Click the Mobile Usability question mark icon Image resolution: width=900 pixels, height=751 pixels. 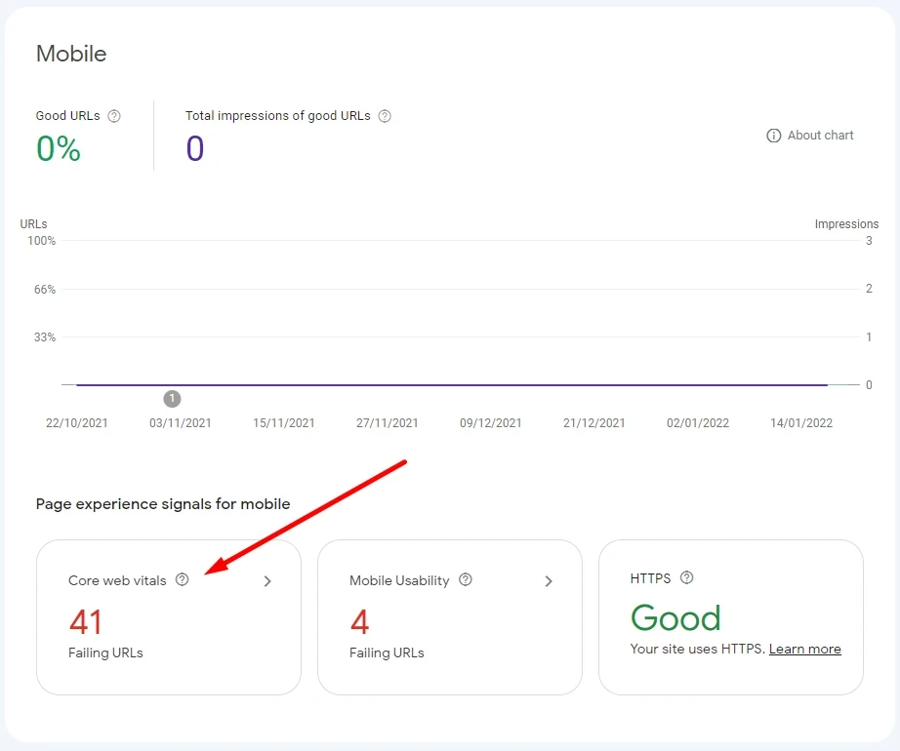466,579
